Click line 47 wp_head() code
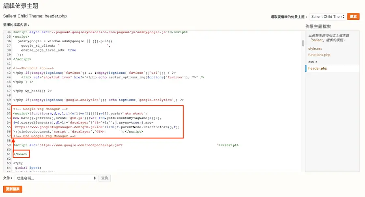The width and height of the screenshot is (365, 197). point(32,91)
